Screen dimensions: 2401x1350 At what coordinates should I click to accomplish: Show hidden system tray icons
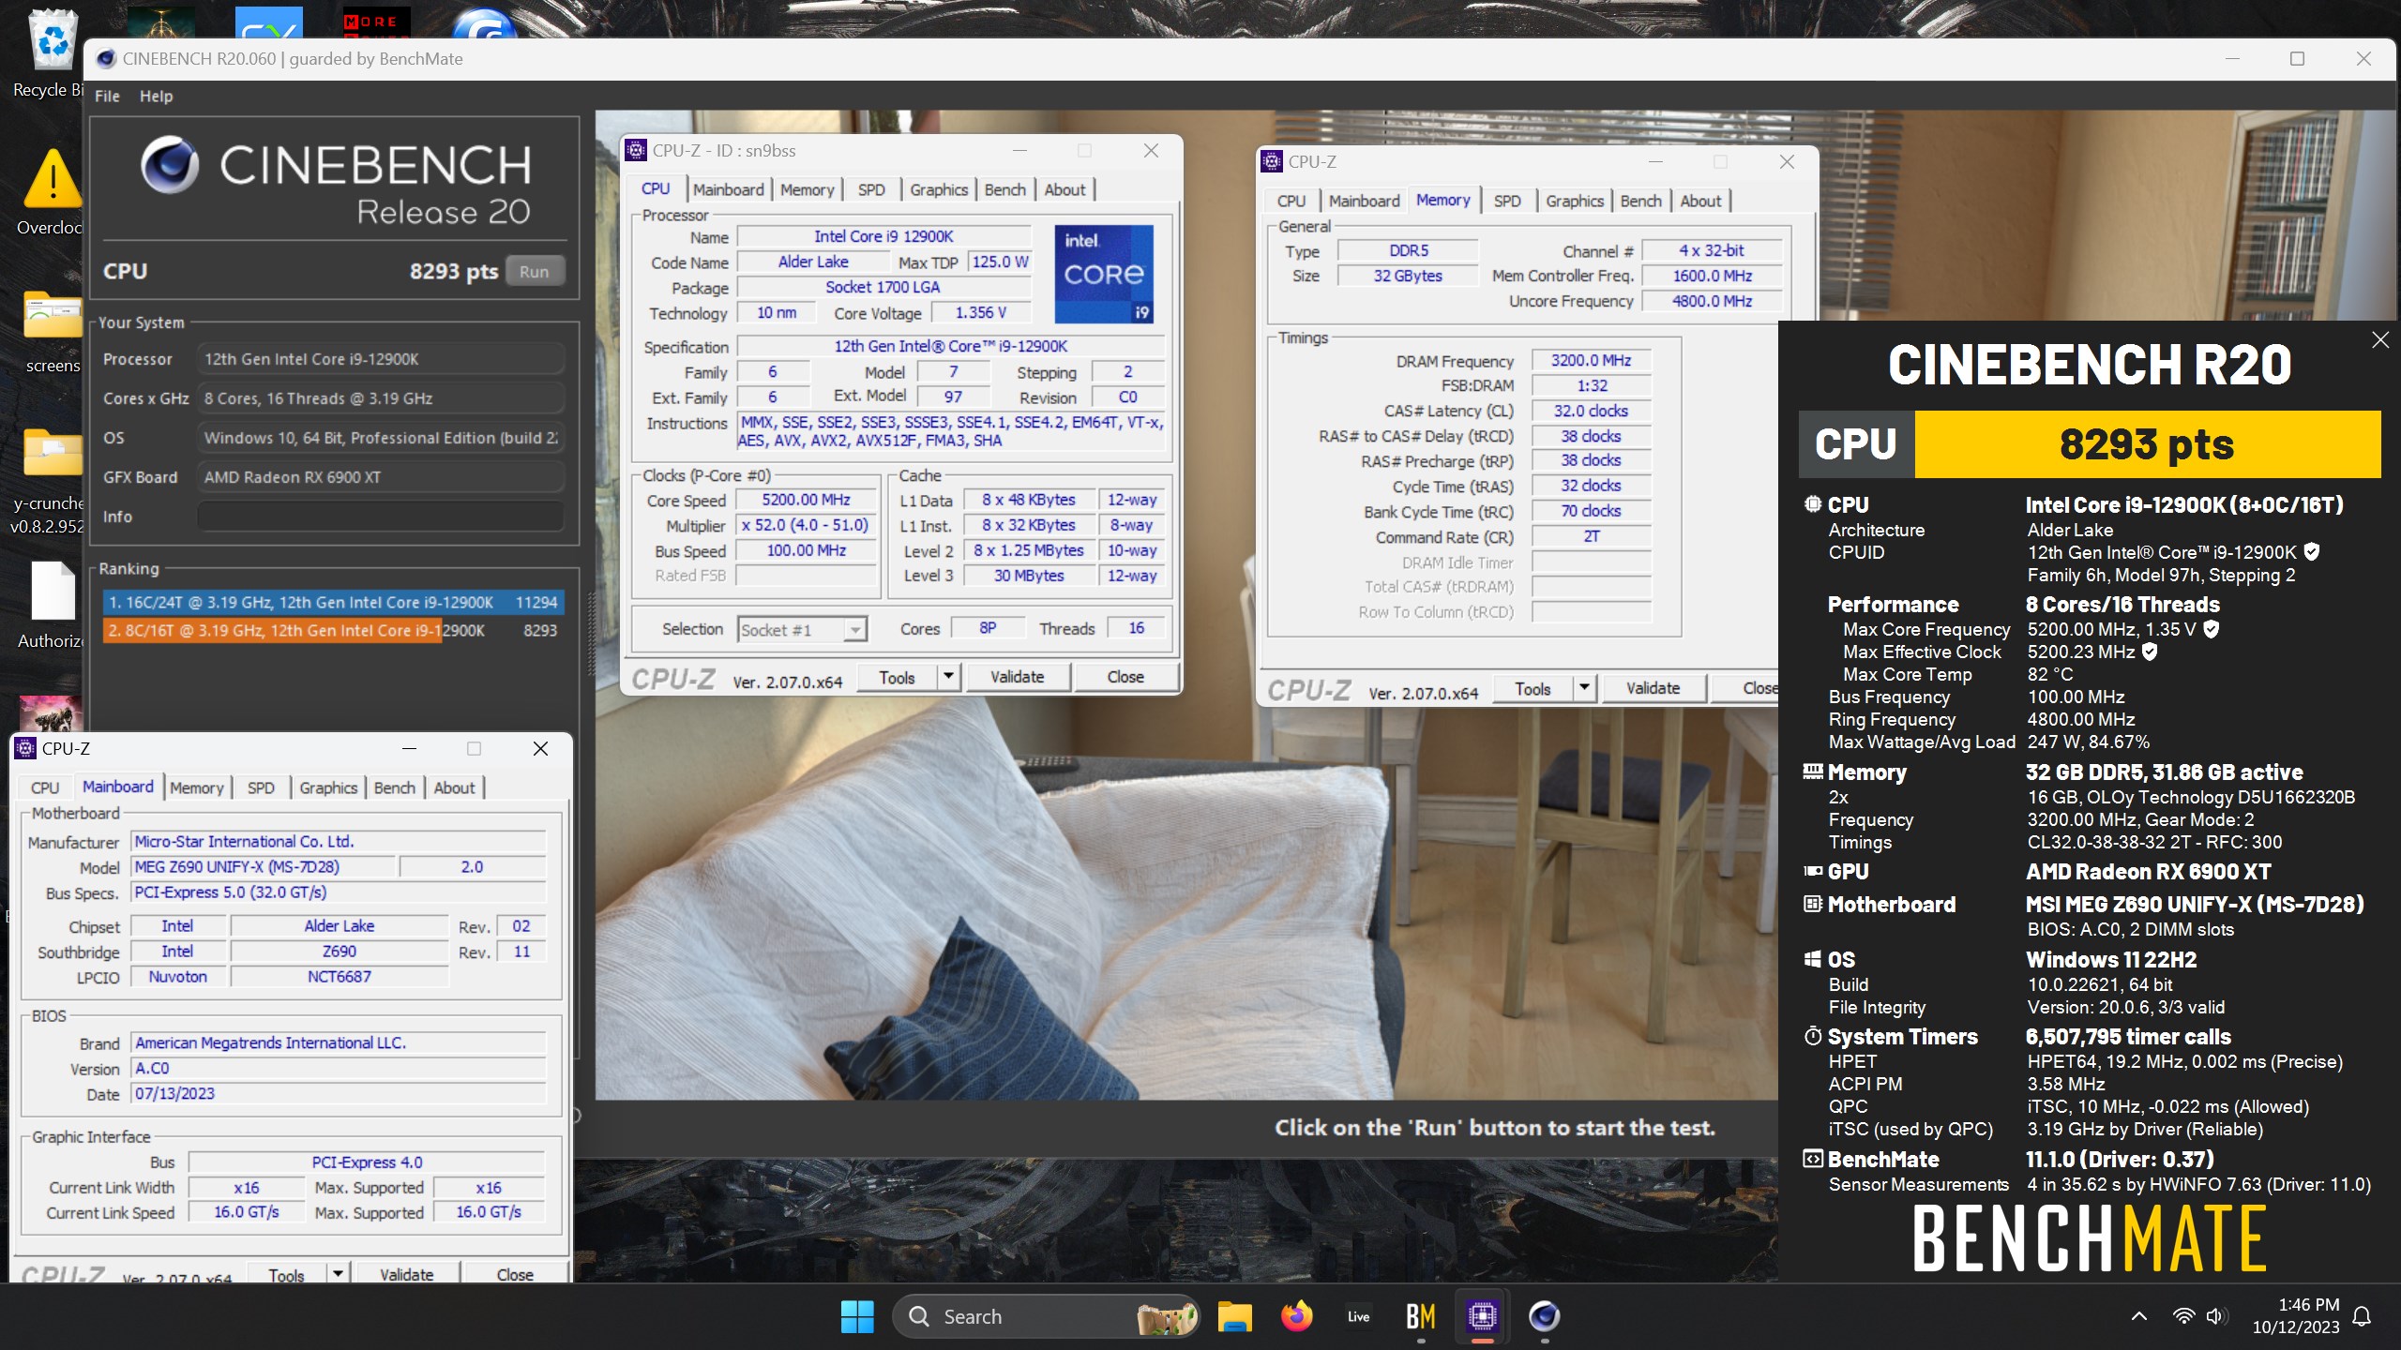tap(2138, 1316)
